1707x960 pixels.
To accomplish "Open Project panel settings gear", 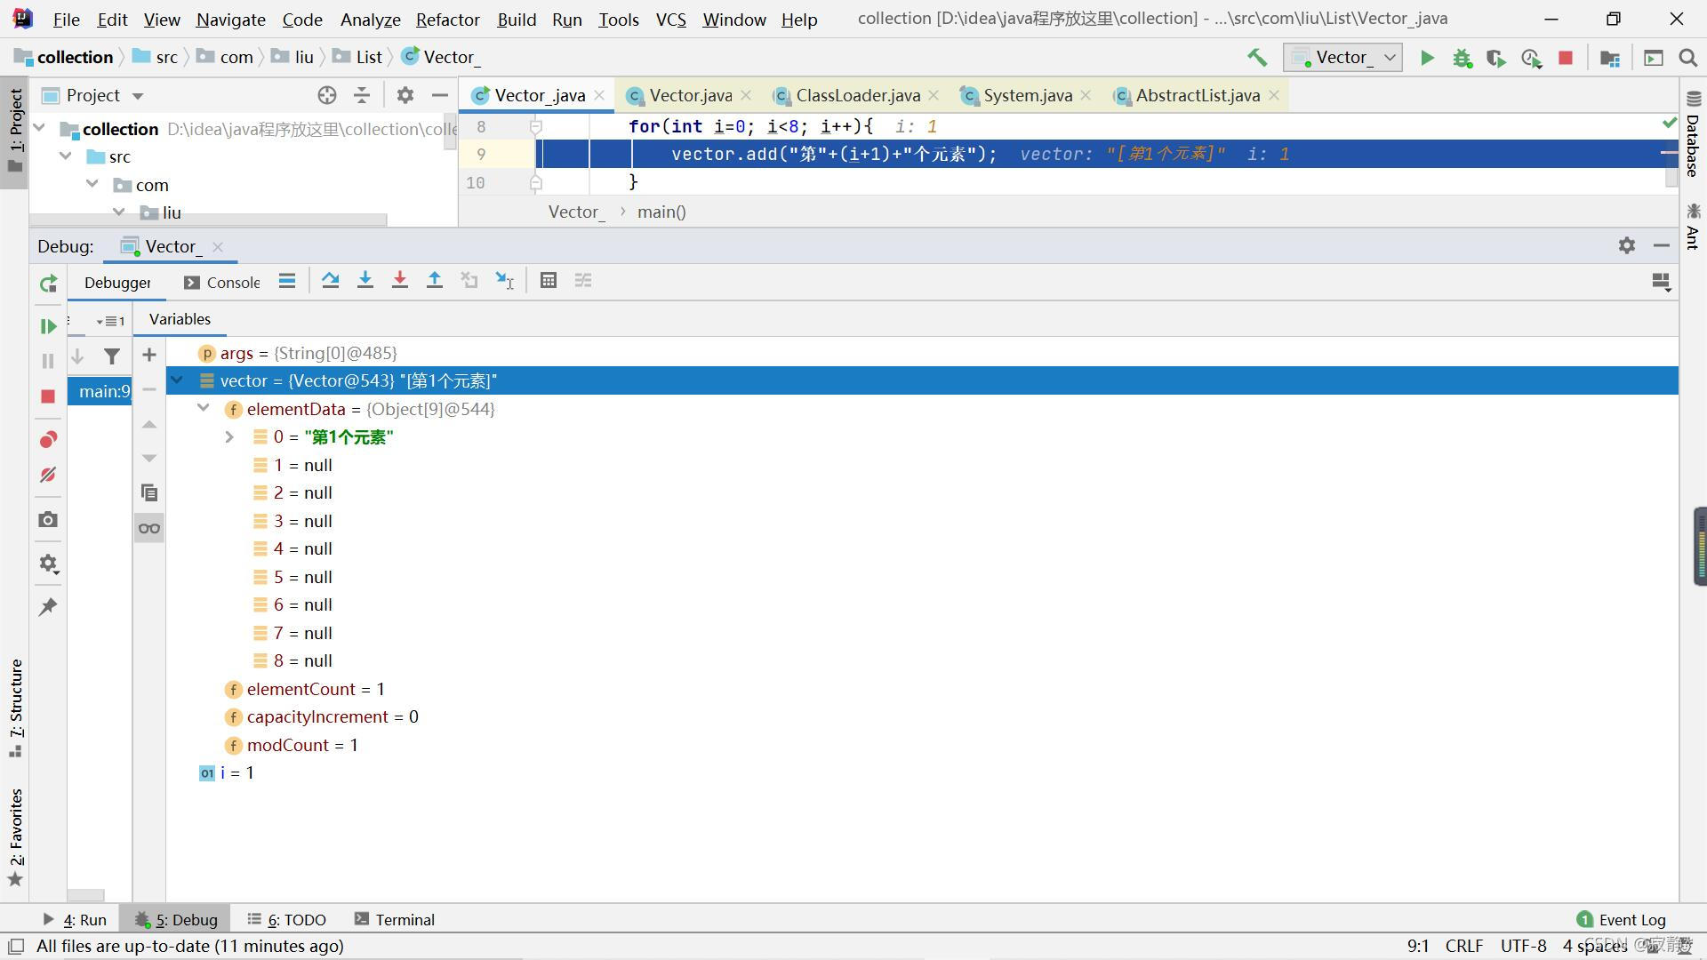I will point(405,95).
